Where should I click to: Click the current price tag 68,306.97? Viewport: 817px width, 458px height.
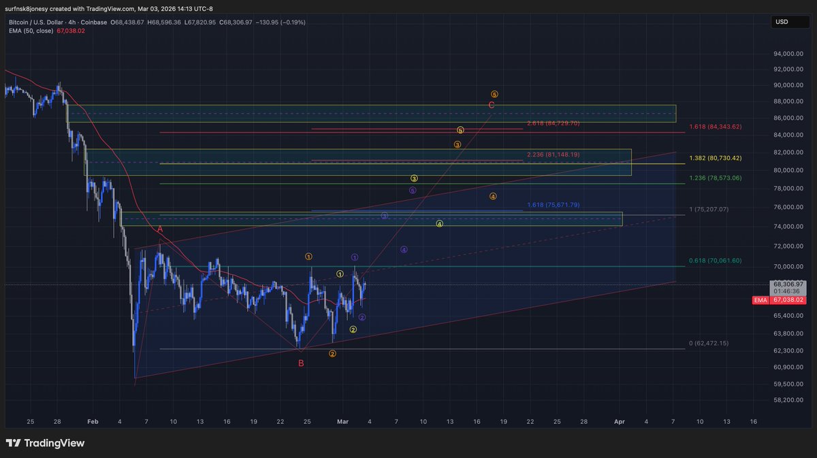788,284
